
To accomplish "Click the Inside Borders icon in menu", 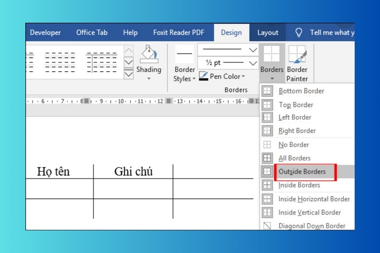I will point(267,185).
